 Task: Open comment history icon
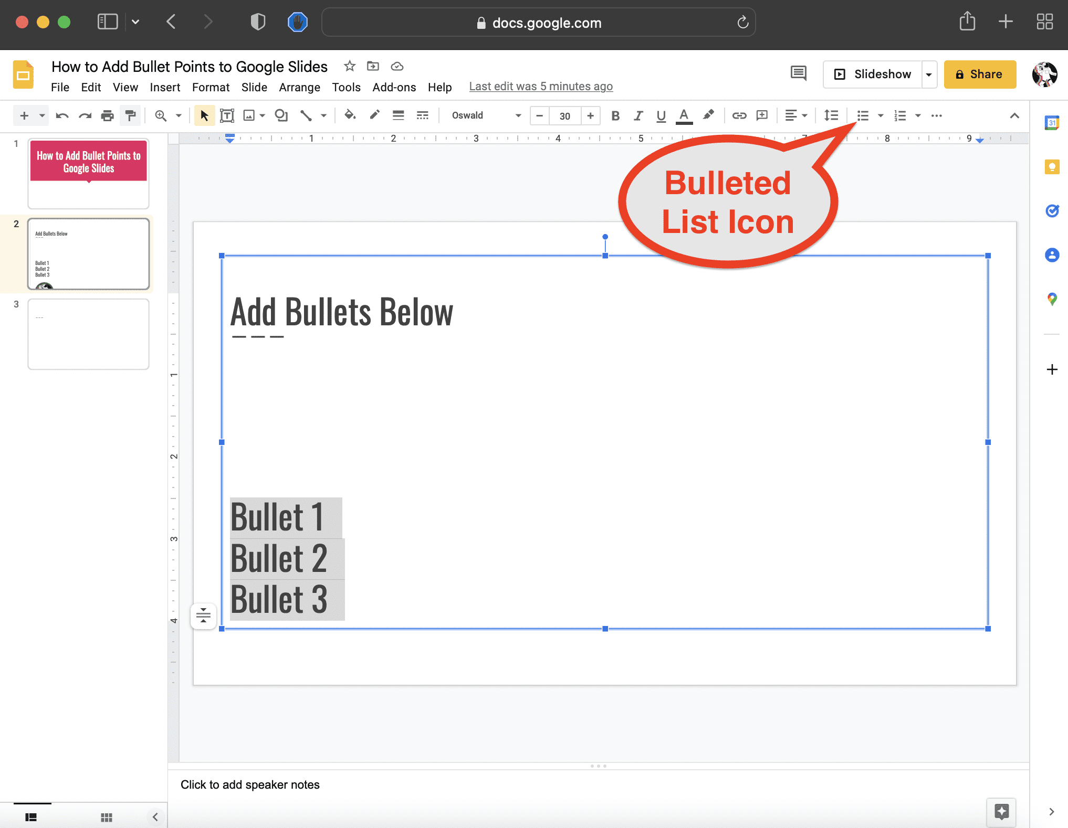(798, 73)
